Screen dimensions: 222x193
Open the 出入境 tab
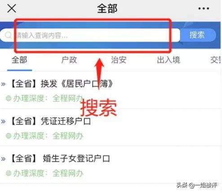pyautogui.click(x=169, y=60)
